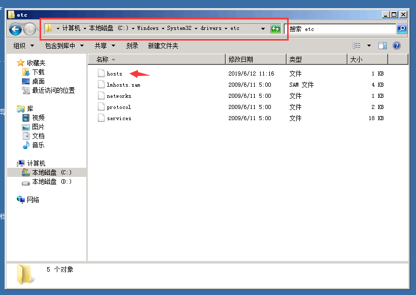Sort by the 类型 column header

317,59
